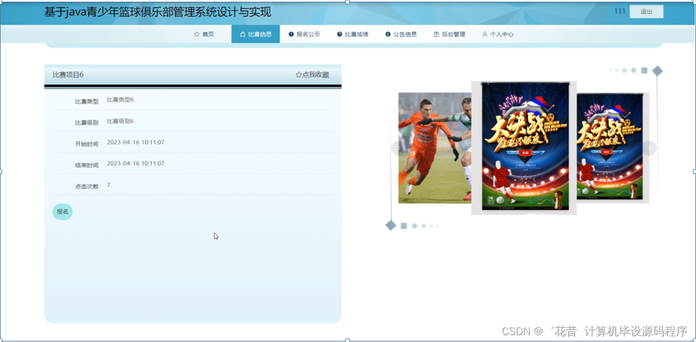This screenshot has height=342, width=696.
Task: Open the 比赛信息 tab
Action: click(255, 34)
